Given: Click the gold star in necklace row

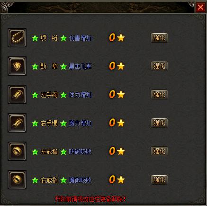Looking at the screenshot, I should (121, 37).
